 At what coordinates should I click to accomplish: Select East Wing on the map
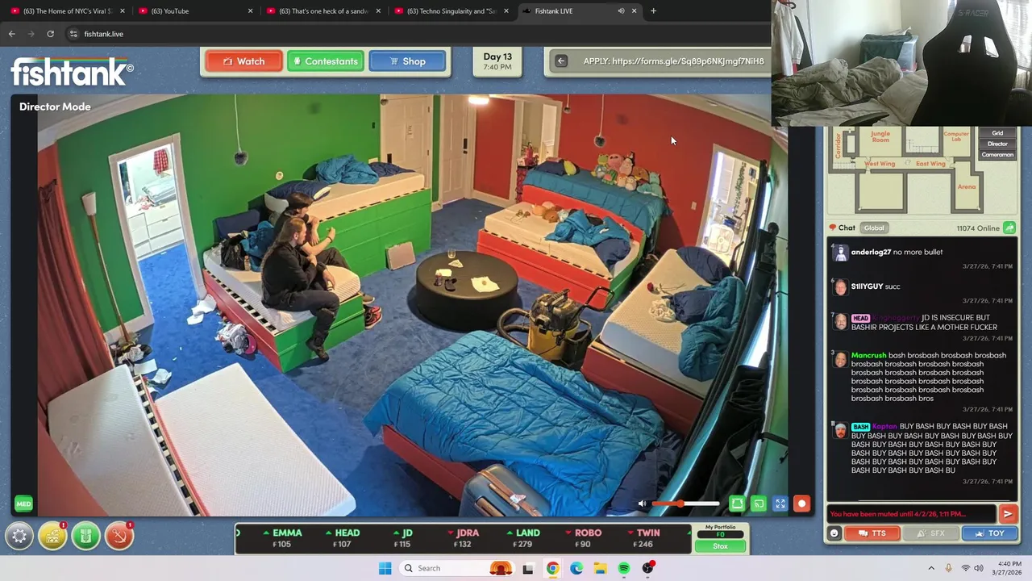[930, 164]
